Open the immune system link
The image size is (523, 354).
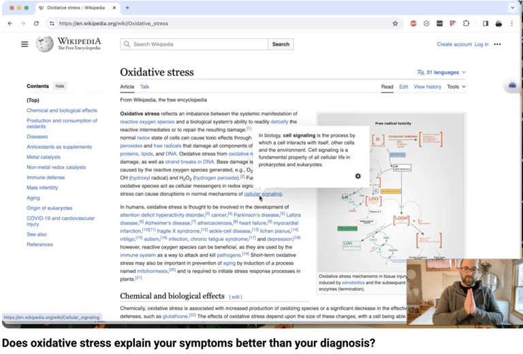click(138, 255)
